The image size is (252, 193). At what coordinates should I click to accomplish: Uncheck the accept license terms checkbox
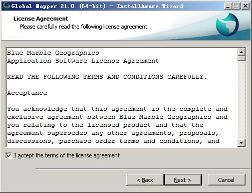[x=9, y=155]
